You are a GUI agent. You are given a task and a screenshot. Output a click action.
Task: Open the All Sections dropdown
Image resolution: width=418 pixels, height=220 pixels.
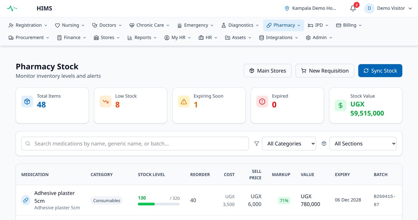363,144
